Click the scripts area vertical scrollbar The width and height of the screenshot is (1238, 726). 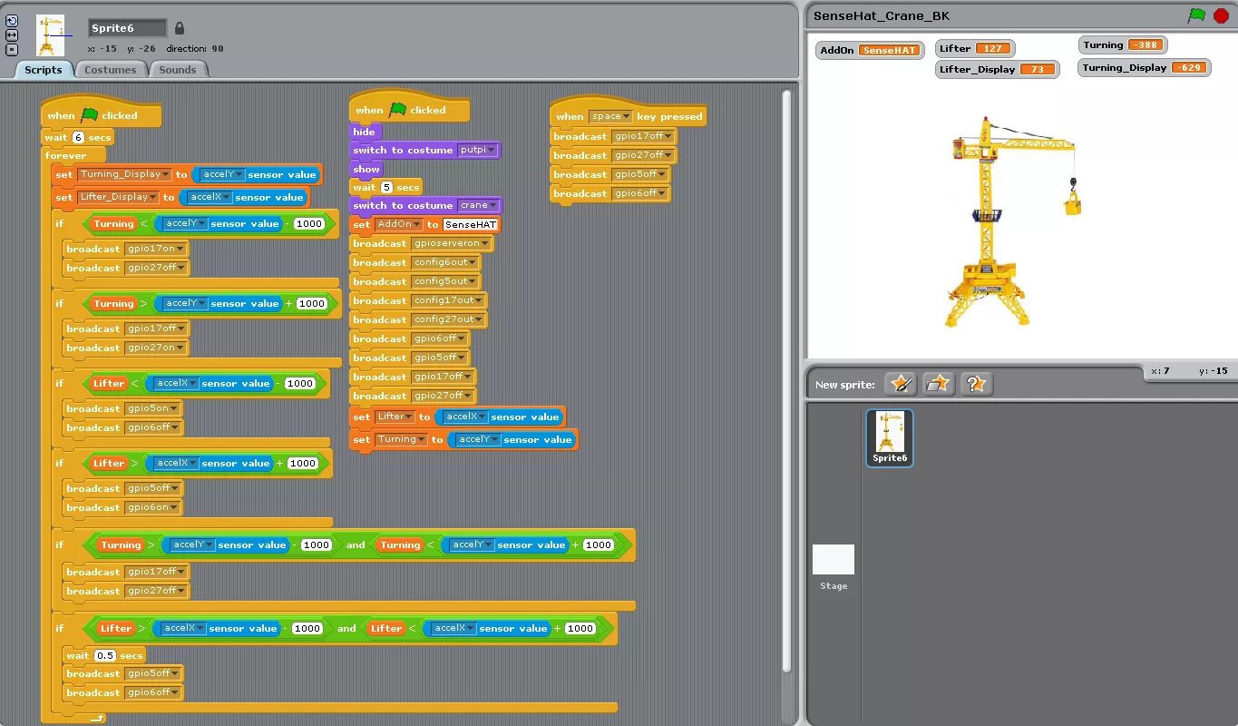787,381
